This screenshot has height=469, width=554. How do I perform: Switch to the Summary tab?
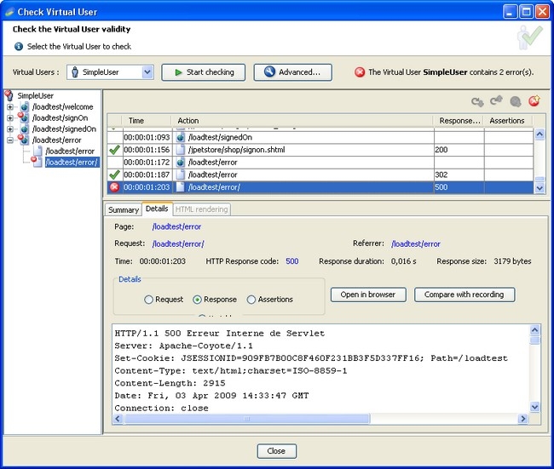coord(123,209)
